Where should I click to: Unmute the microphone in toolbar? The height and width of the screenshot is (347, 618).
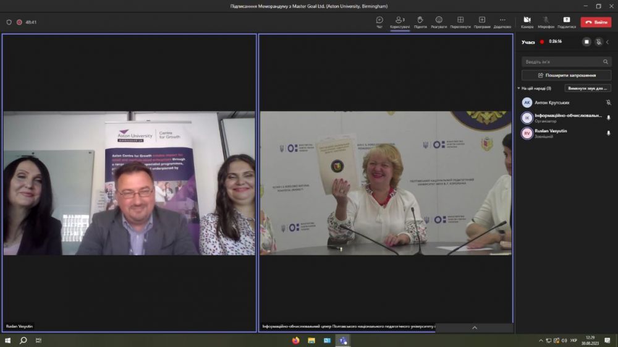click(x=546, y=22)
